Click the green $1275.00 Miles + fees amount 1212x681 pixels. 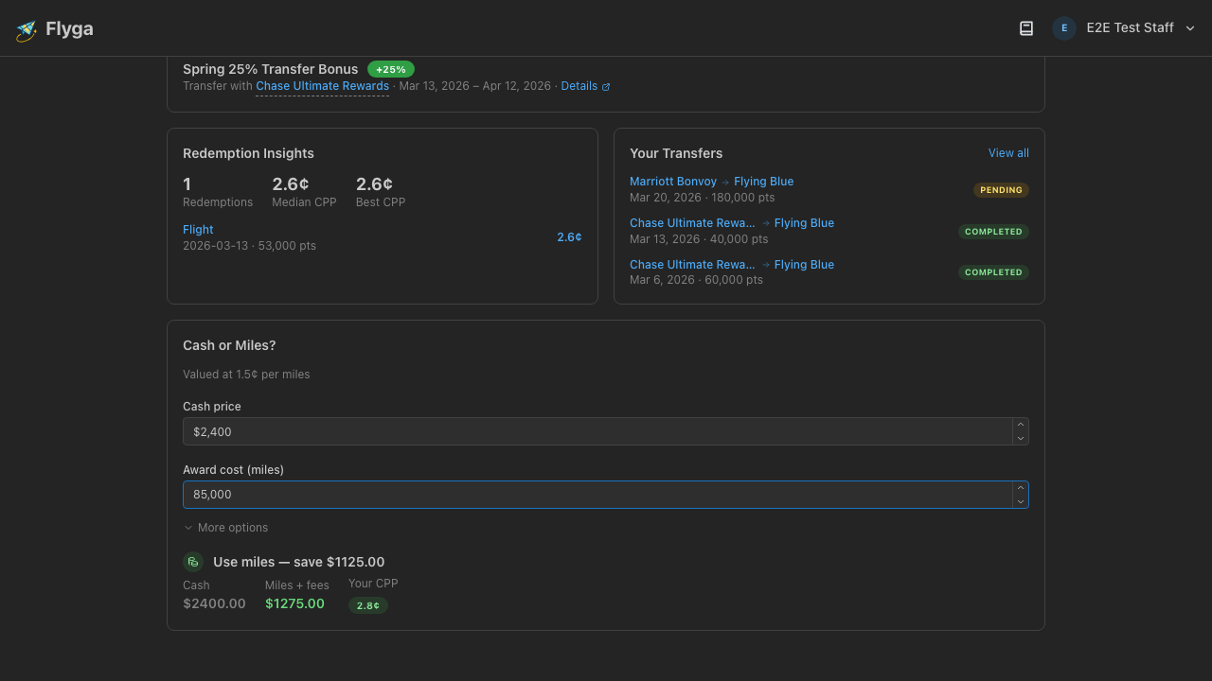pos(294,603)
